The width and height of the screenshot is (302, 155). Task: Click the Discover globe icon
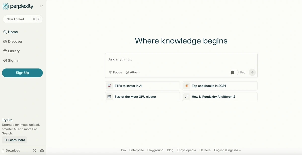pyautogui.click(x=5, y=42)
